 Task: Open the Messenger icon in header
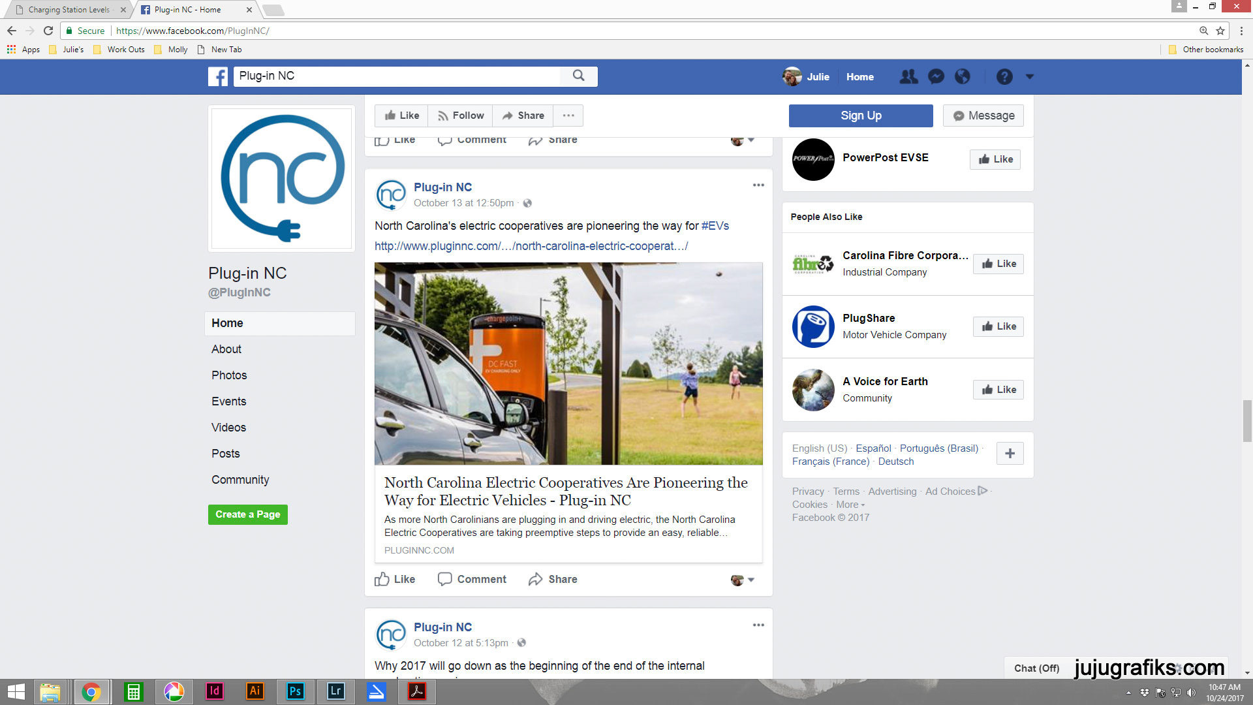coord(936,76)
